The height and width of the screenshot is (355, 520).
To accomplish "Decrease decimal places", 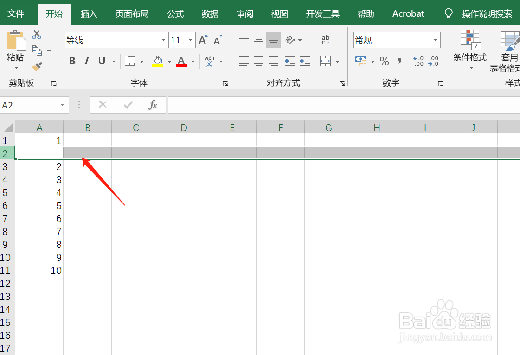I will (x=433, y=61).
